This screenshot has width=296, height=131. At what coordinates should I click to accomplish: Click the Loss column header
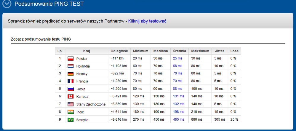[x=234, y=51]
